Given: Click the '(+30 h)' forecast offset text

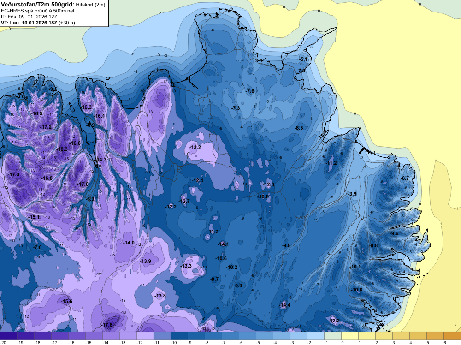Looking at the screenshot, I should coord(67,23).
